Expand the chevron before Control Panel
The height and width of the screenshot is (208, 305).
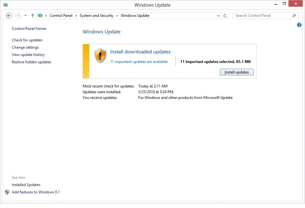click(x=46, y=16)
